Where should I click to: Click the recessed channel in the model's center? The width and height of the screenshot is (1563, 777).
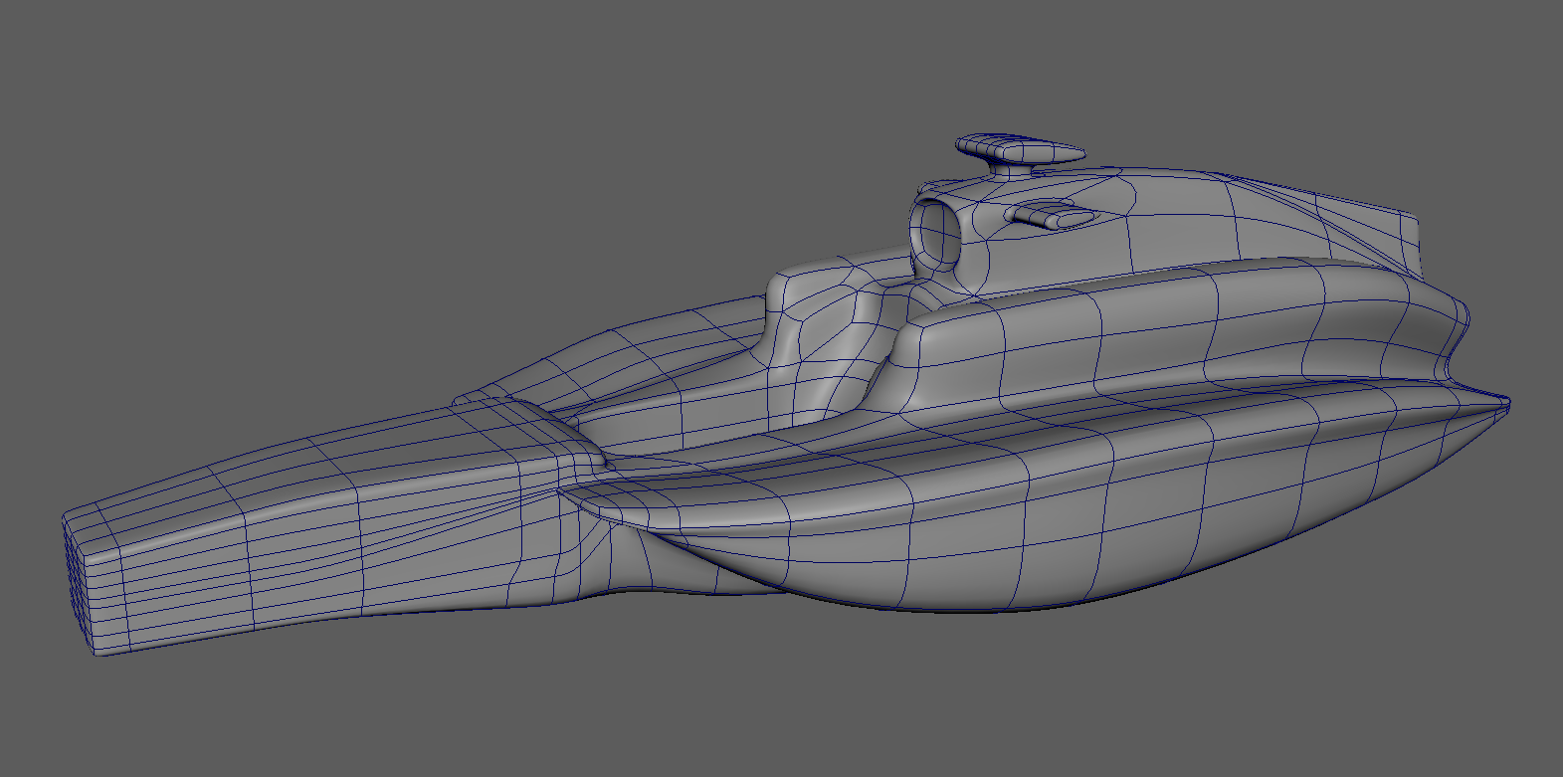point(696,418)
